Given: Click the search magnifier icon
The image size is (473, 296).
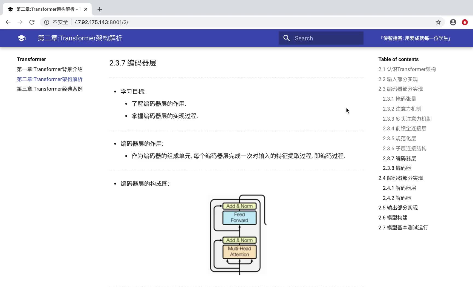Looking at the screenshot, I should (287, 38).
